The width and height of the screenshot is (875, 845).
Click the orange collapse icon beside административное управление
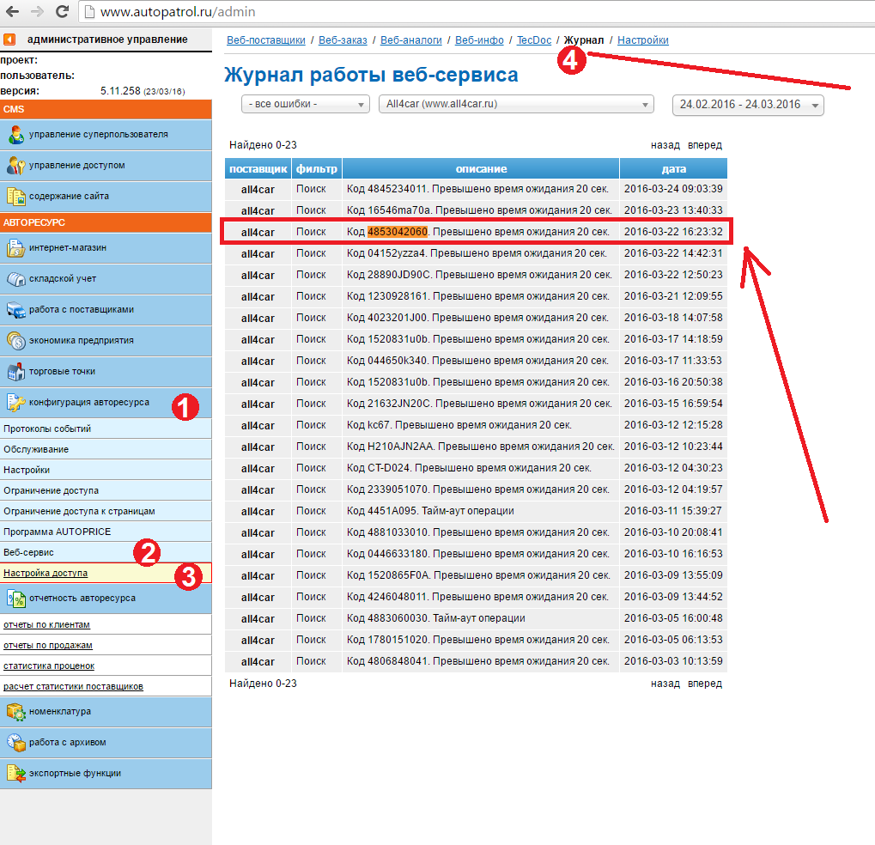point(9,40)
